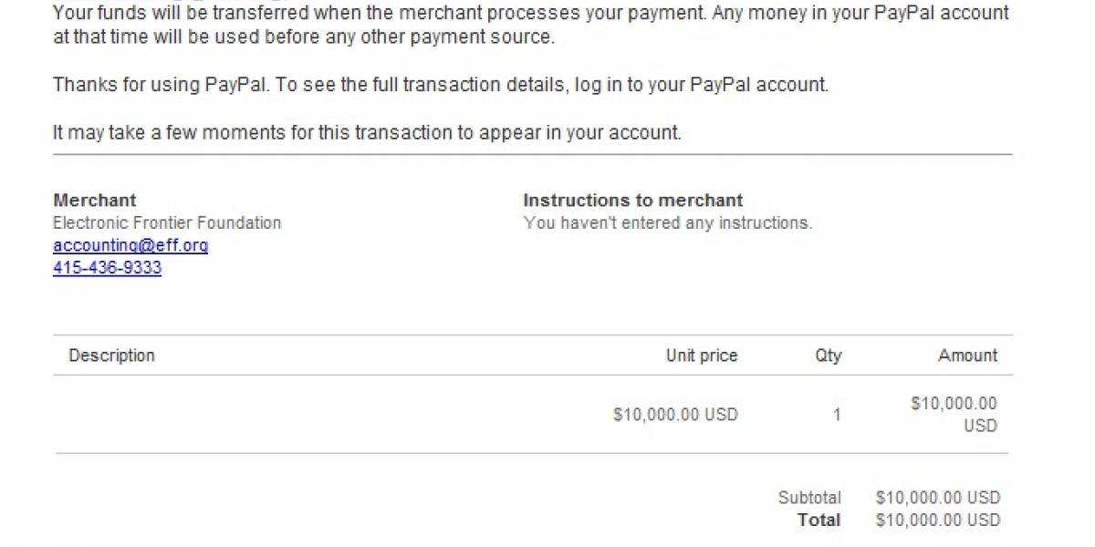Click the Instructions to merchant heading

633,201
